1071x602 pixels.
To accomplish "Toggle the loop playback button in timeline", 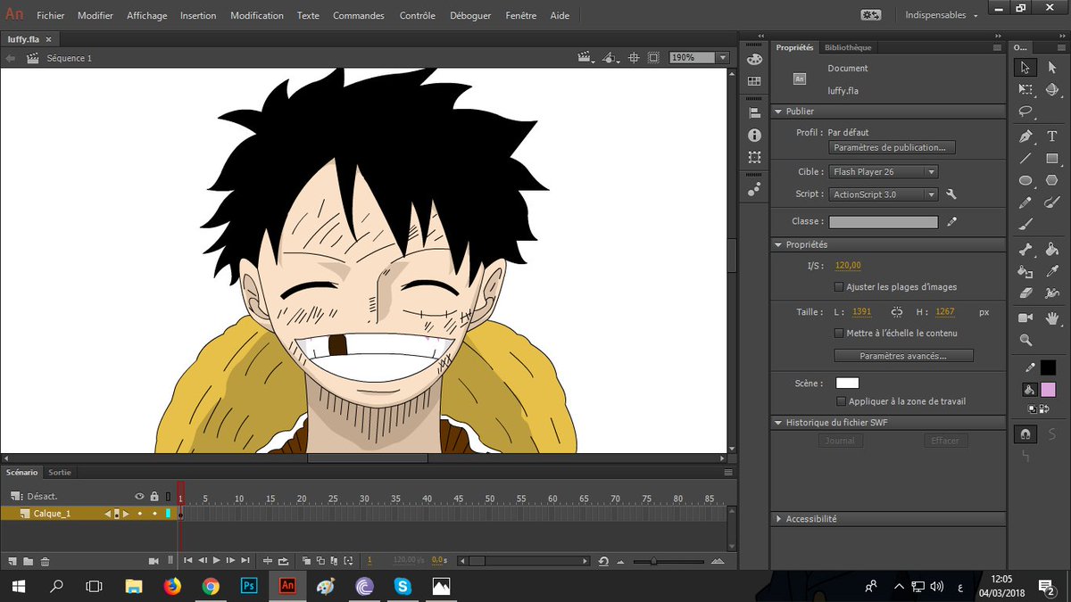I will point(283,561).
